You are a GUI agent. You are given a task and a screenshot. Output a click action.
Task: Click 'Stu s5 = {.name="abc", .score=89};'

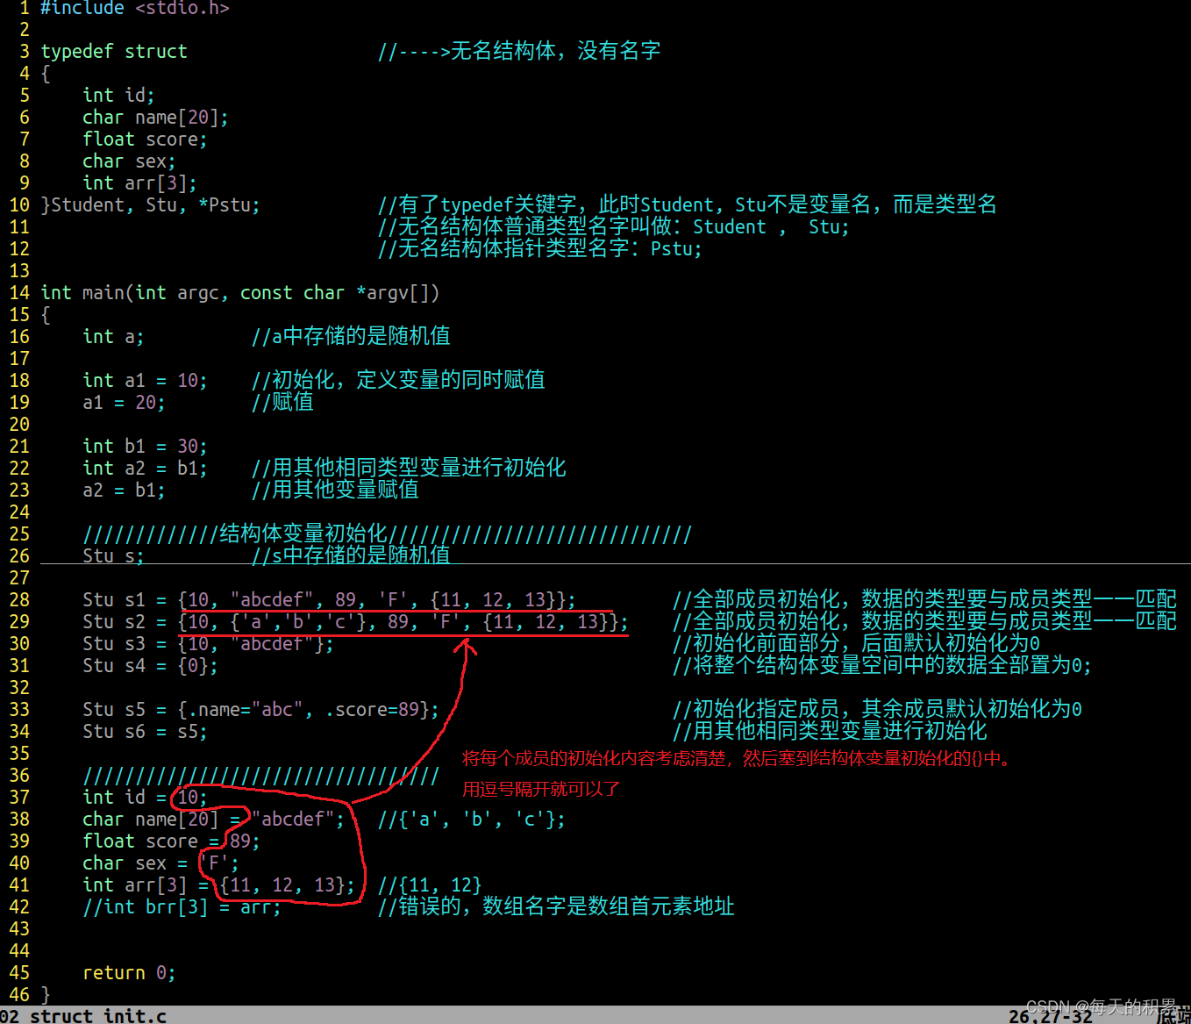point(260,710)
